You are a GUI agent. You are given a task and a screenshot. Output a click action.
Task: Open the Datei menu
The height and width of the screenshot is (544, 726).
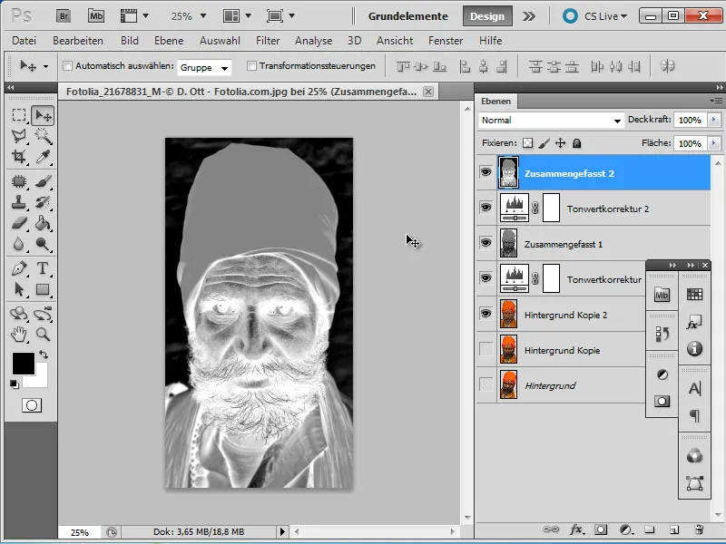pos(25,41)
